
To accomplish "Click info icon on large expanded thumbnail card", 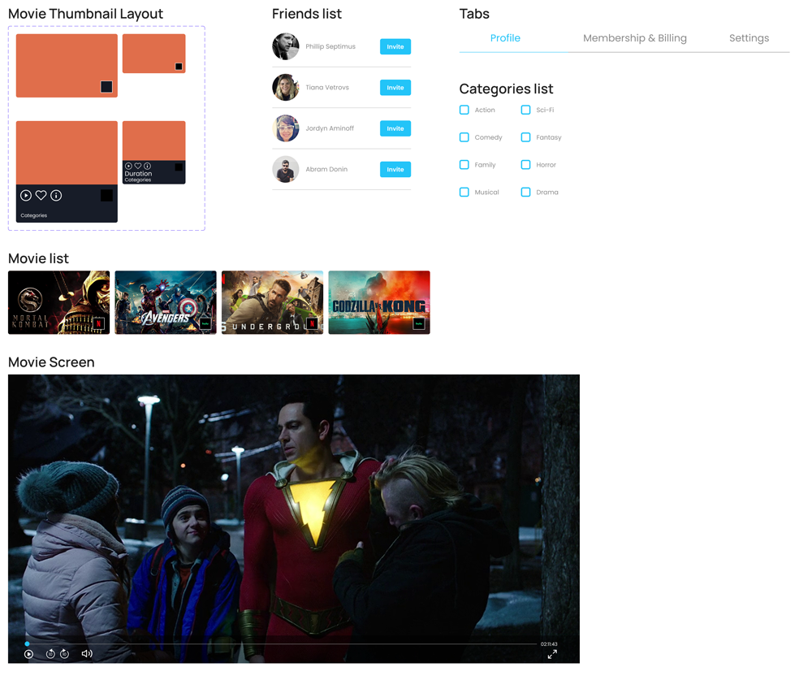I will coord(56,195).
